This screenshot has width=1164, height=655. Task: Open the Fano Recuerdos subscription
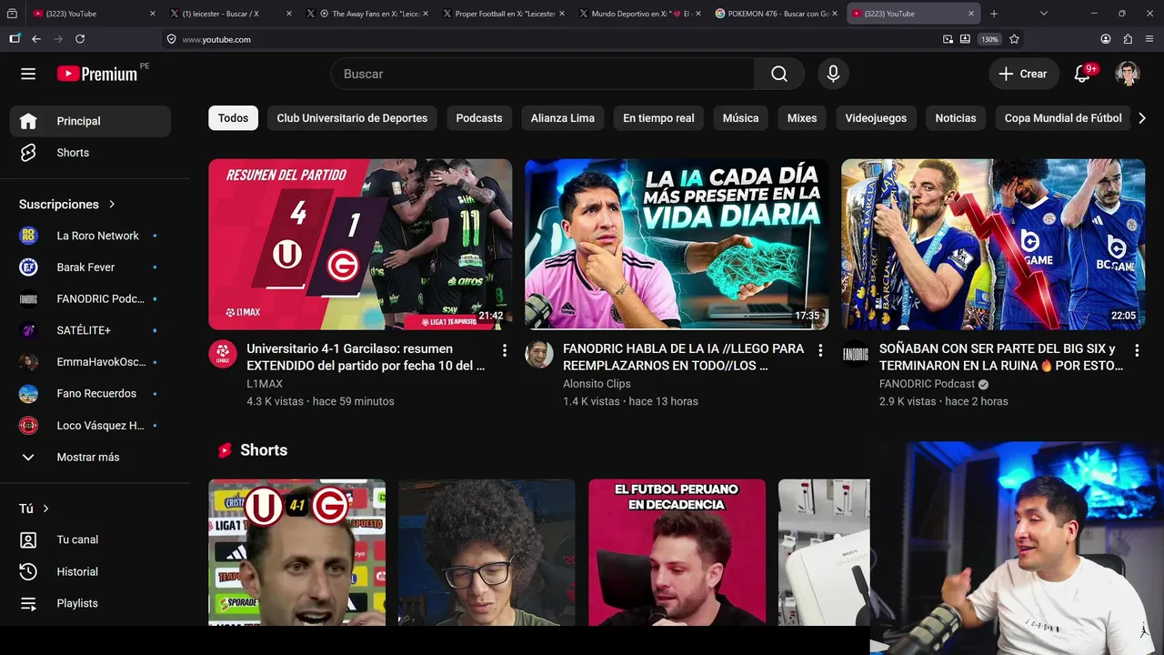(90, 394)
